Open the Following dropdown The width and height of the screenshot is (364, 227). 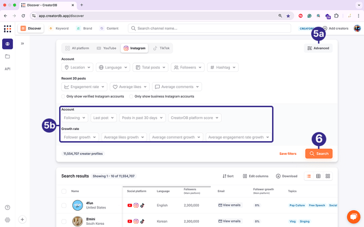point(75,118)
